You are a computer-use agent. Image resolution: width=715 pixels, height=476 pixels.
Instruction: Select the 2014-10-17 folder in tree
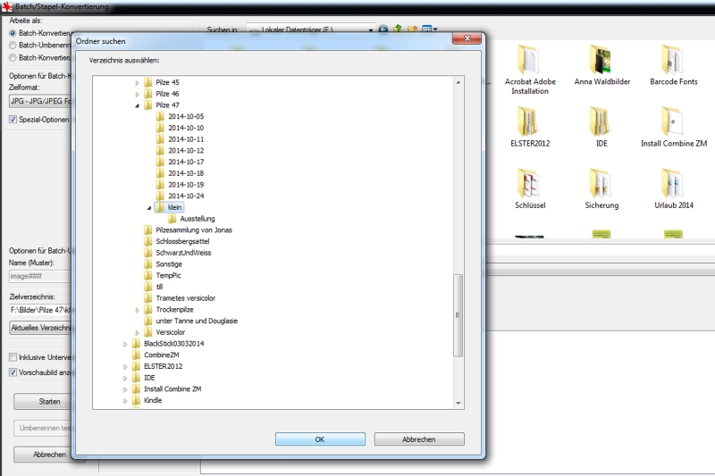pyautogui.click(x=186, y=162)
